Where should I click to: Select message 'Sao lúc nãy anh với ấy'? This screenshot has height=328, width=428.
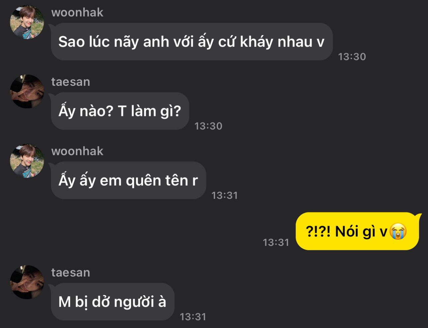point(191,42)
